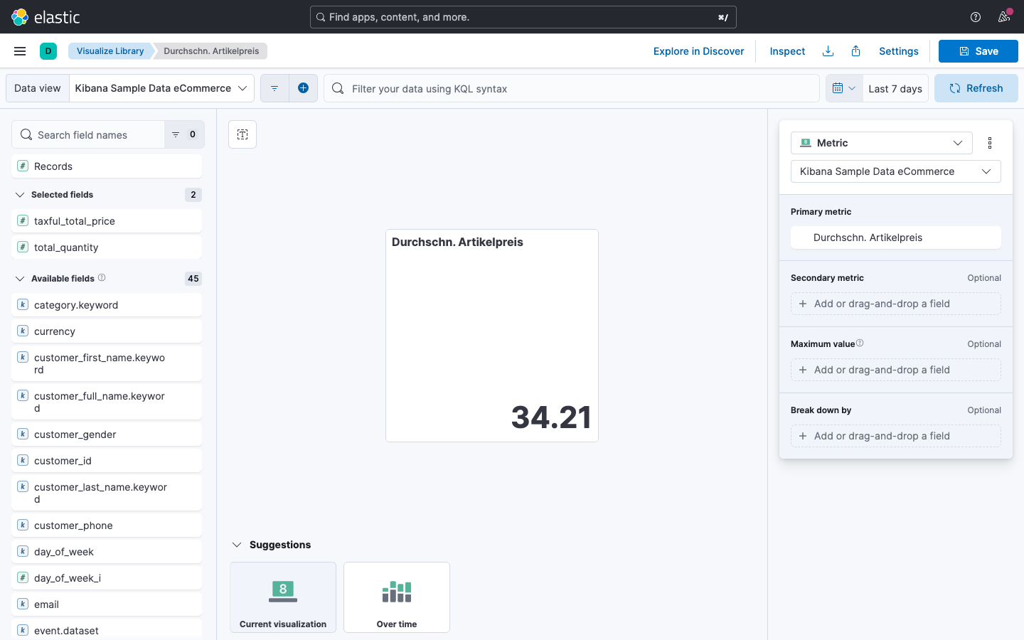
Task: Click the help icon in header
Action: click(976, 17)
